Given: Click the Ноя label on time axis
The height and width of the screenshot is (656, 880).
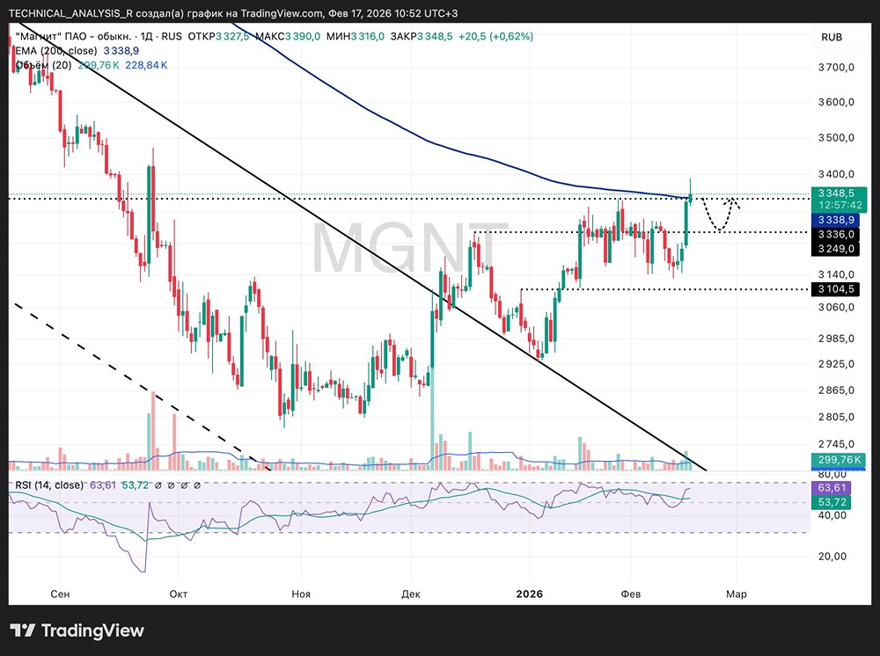Looking at the screenshot, I should coord(301,594).
